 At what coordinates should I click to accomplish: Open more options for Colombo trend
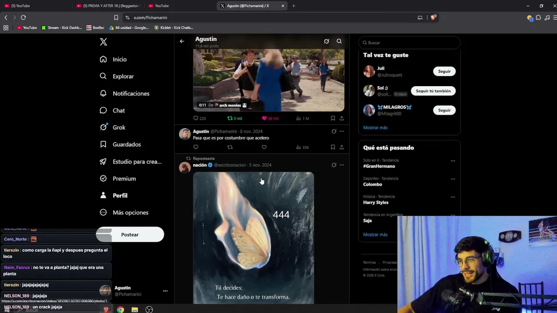453,179
